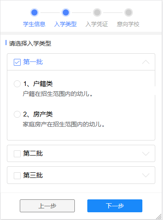The height and width of the screenshot is (220, 163).
Task: Uncheck the 第一批 checkbox
Action: click(17, 62)
